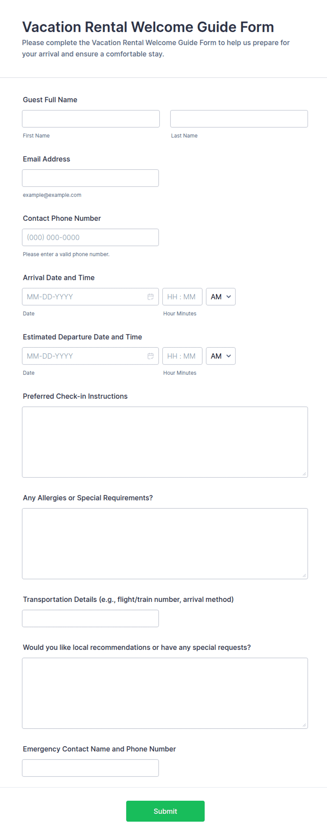
Task: Select the Email Address field
Action: tap(90, 178)
